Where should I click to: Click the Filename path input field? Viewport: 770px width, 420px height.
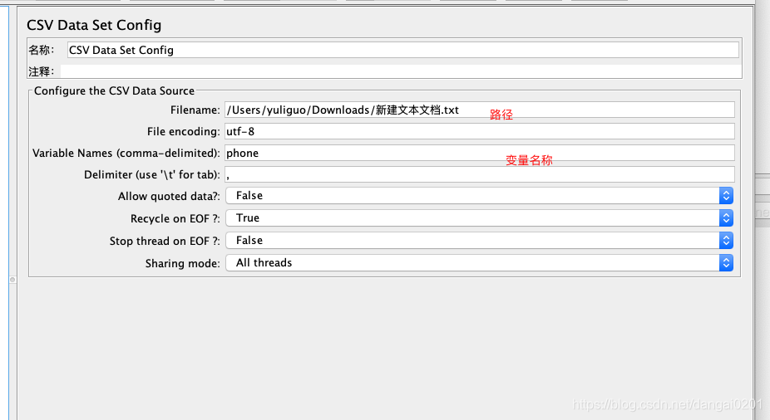coord(479,110)
